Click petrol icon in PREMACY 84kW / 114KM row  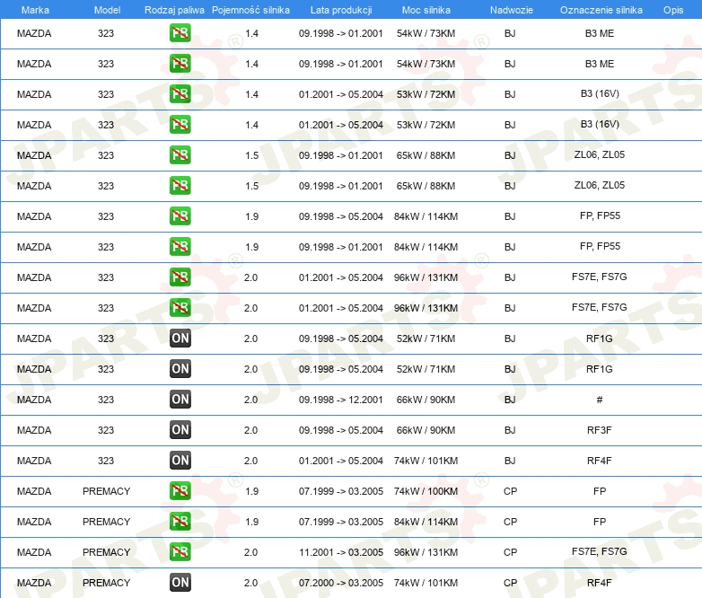pyautogui.click(x=180, y=521)
